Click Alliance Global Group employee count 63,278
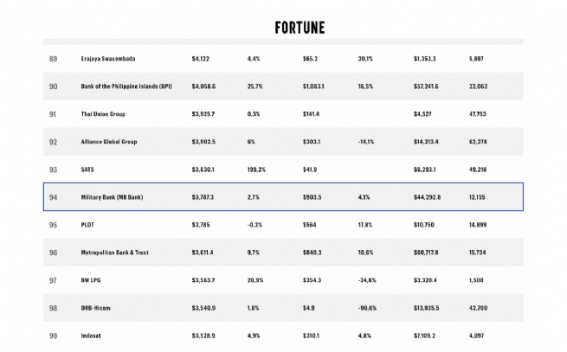This screenshot has height=352, width=567. (478, 142)
